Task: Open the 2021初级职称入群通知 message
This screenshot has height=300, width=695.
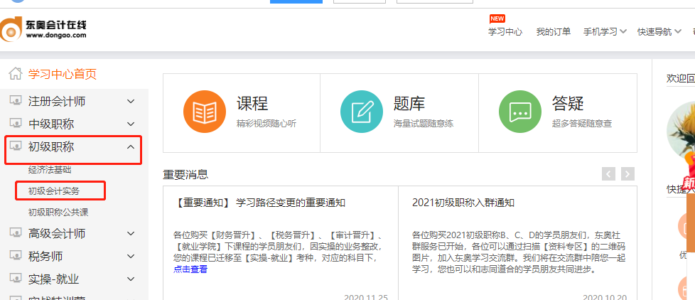Action: tap(463, 203)
